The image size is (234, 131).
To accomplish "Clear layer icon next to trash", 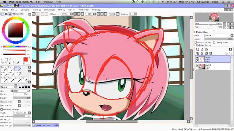I will [206, 53].
